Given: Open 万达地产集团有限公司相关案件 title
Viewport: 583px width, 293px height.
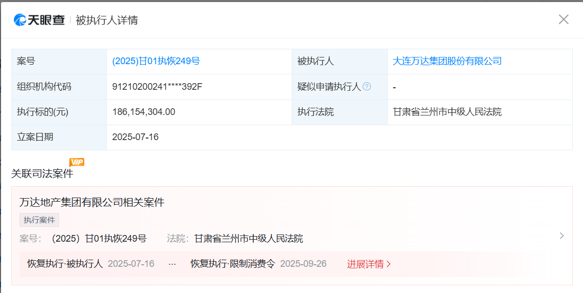Looking at the screenshot, I should coord(92,202).
